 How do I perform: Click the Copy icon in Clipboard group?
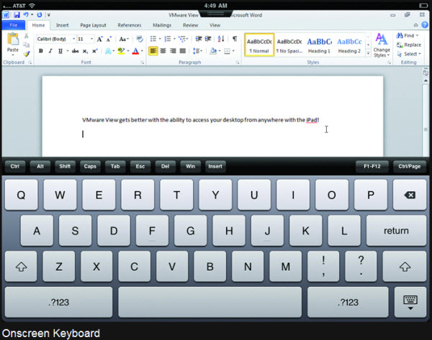click(x=27, y=45)
